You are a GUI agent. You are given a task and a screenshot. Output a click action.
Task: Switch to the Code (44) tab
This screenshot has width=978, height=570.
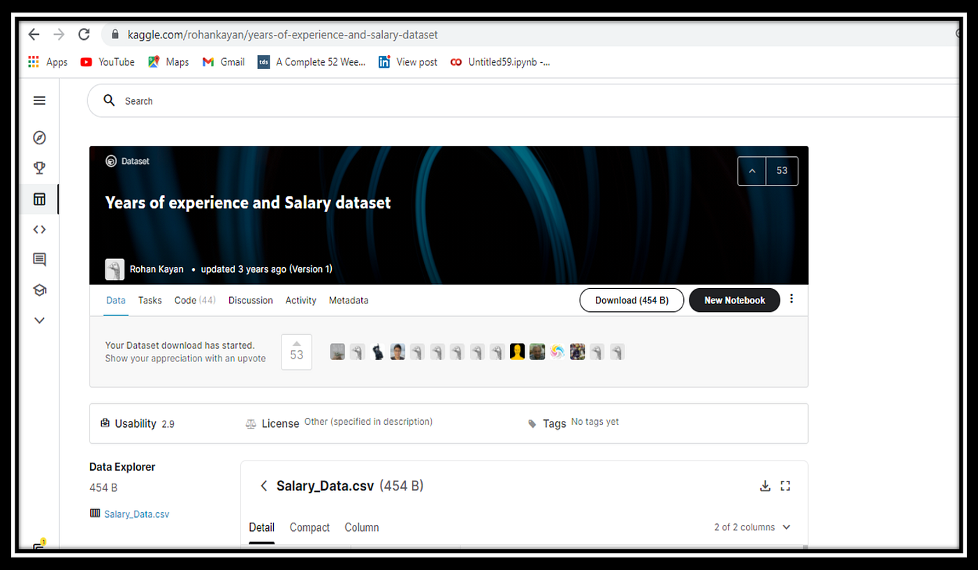(195, 300)
